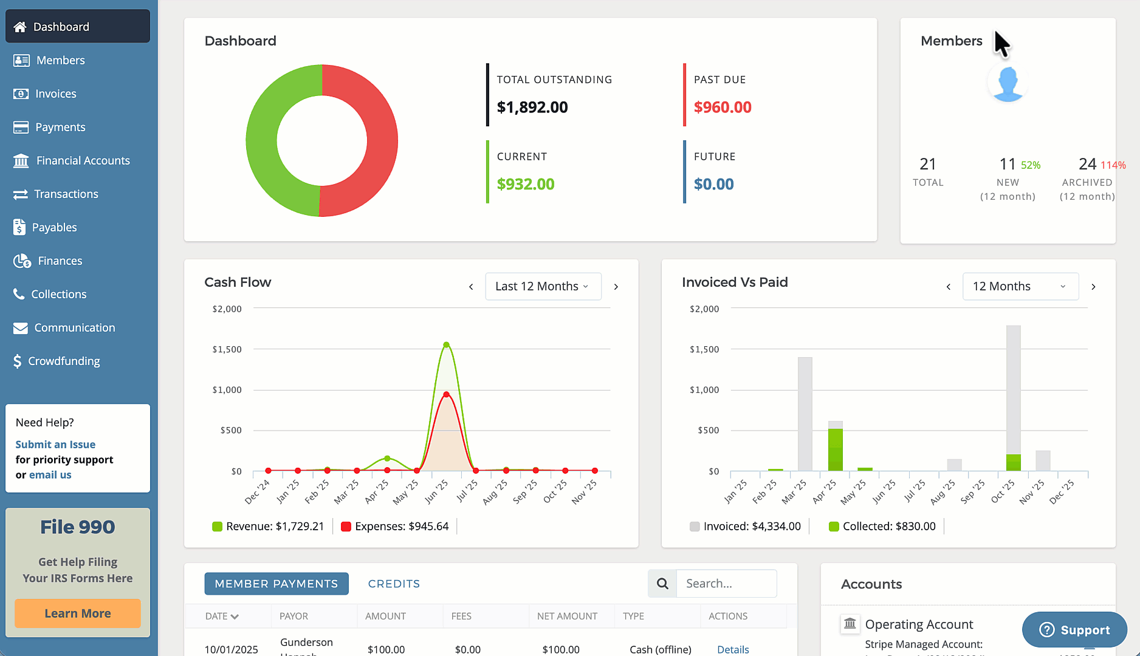Open Transactions using the arrows icon
Viewport: 1140px width, 656px height.
click(x=21, y=194)
